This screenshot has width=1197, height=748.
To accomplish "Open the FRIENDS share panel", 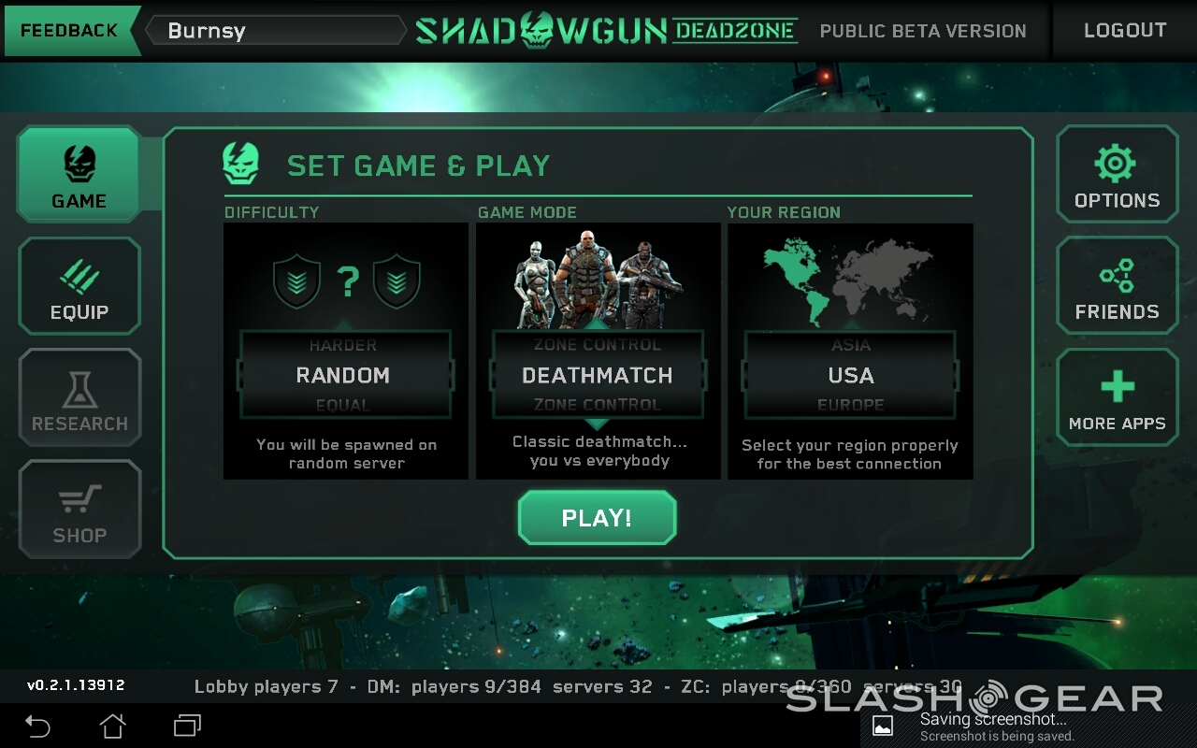I will [x=1117, y=286].
